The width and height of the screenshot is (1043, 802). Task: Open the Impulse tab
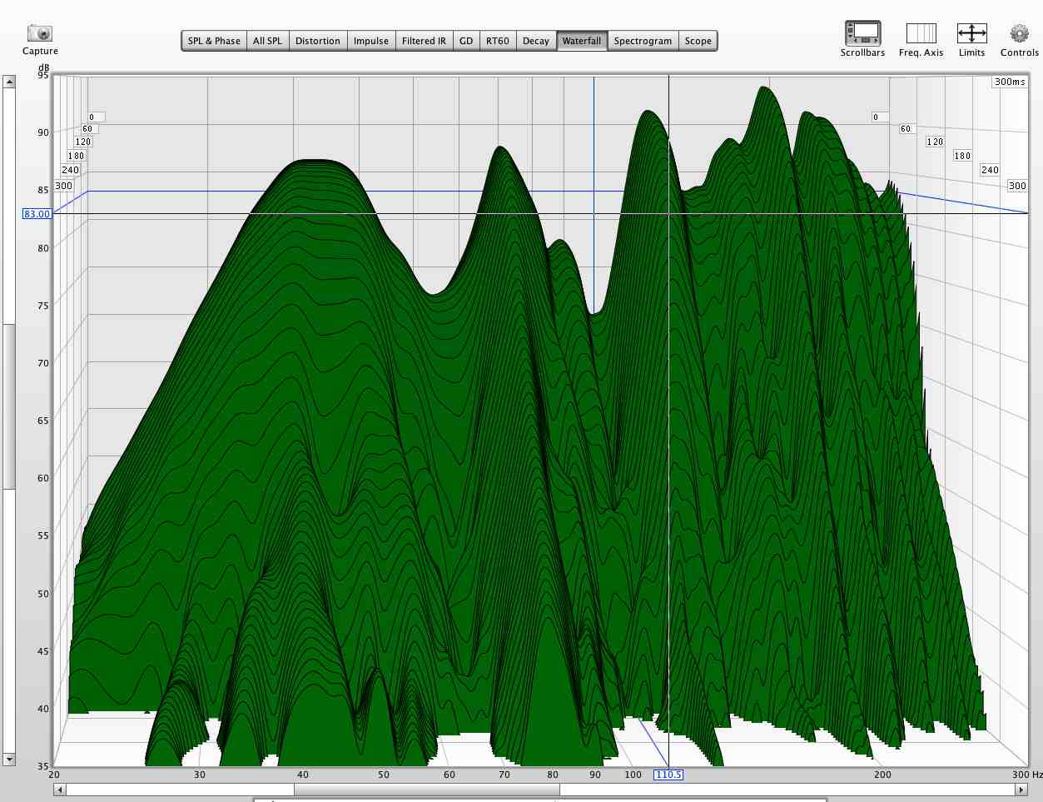pyautogui.click(x=370, y=41)
